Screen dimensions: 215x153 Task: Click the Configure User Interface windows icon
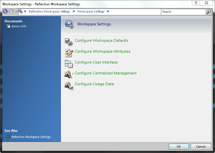tap(69, 64)
